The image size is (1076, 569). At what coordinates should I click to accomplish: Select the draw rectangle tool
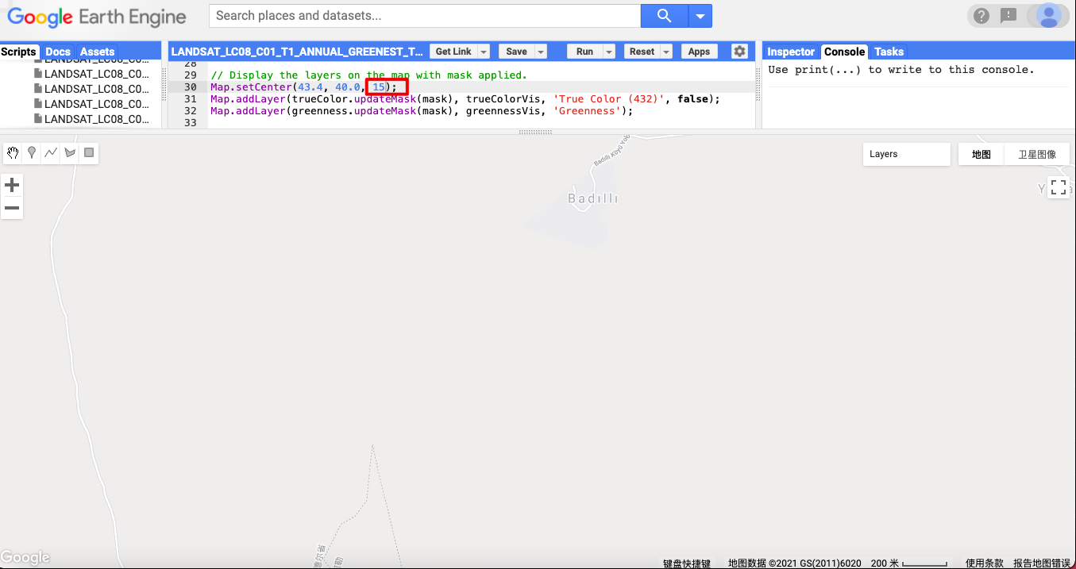pos(89,152)
